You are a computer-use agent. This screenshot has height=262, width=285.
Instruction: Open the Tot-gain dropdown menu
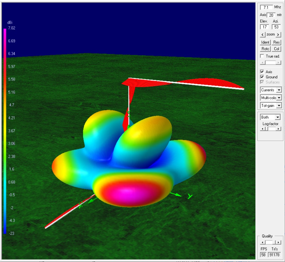point(279,106)
